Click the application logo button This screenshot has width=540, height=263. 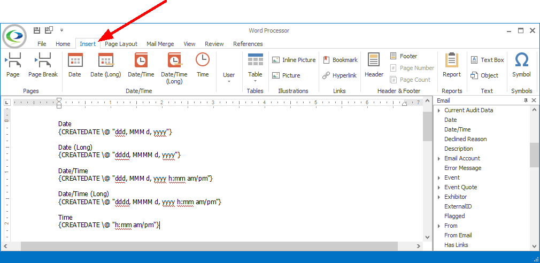point(14,36)
